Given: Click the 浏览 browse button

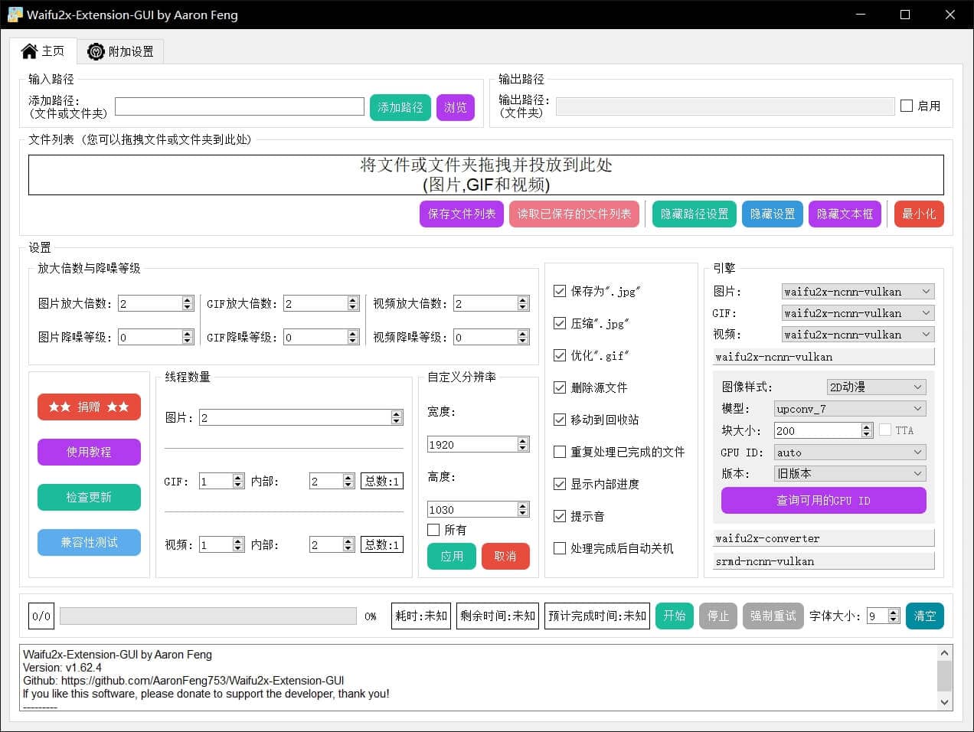Looking at the screenshot, I should (456, 107).
